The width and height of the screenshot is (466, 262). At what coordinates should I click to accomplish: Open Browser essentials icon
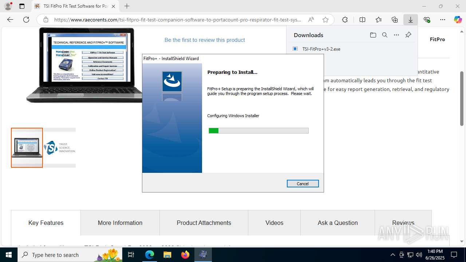click(x=427, y=20)
